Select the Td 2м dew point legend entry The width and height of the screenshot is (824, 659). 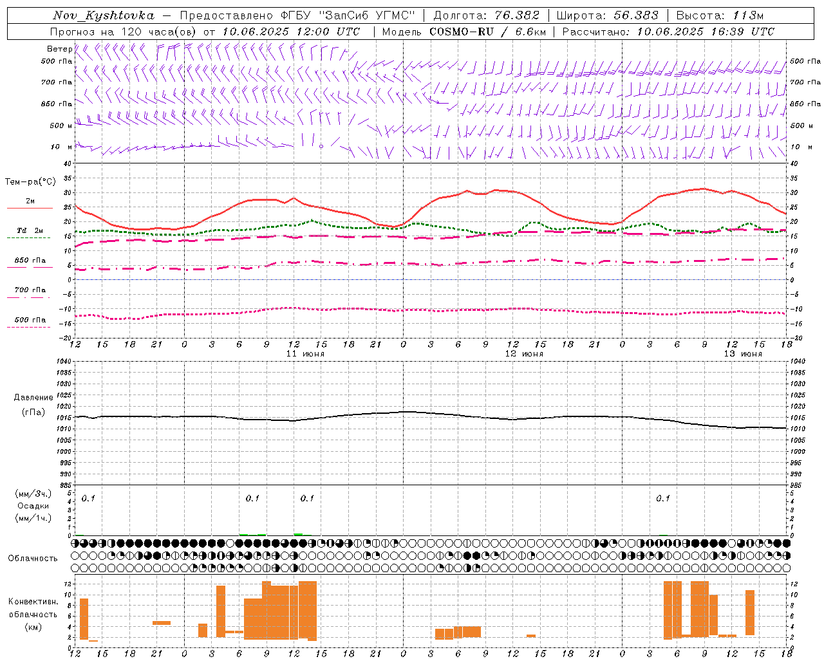[x=30, y=230]
